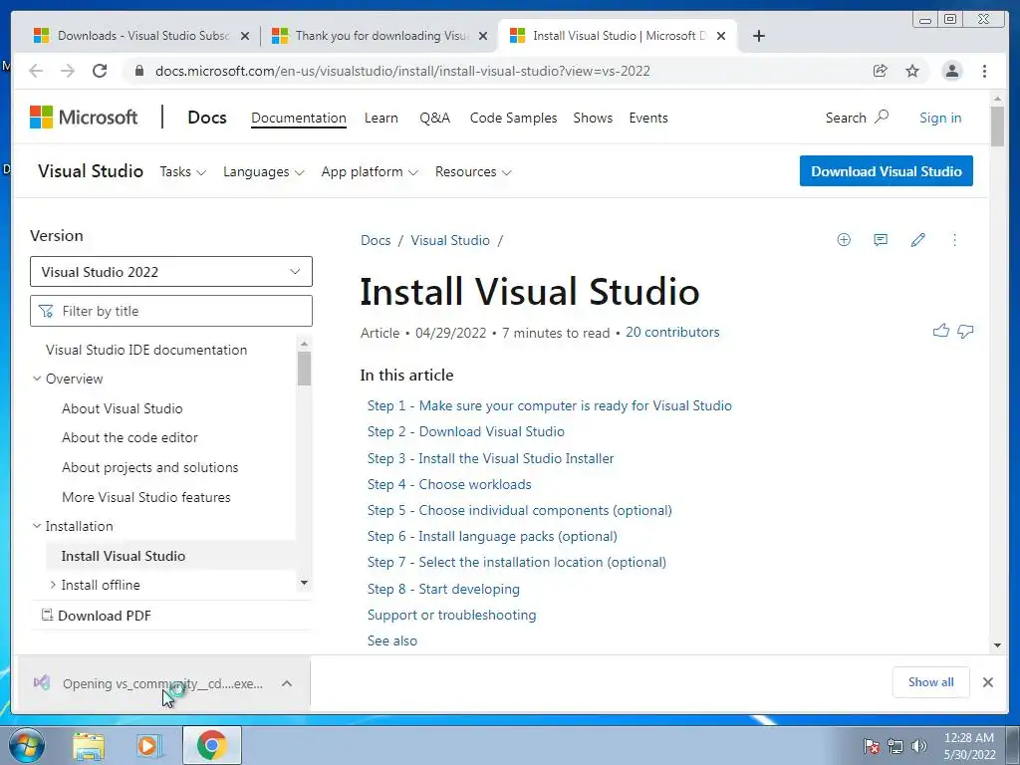
Task: Click the page vertical scrollbar thumb
Action: point(997,127)
